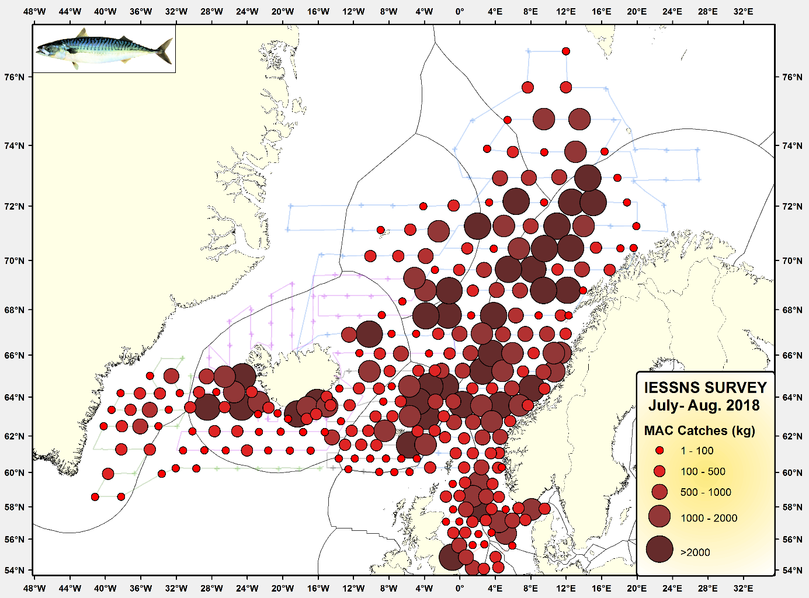Viewport: 809px width, 598px height.
Task: Click the IESSNS SURVEY legend title
Action: [x=705, y=388]
